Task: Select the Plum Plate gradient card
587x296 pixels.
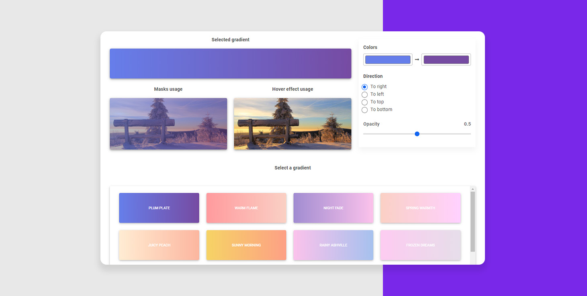Action: tap(159, 208)
